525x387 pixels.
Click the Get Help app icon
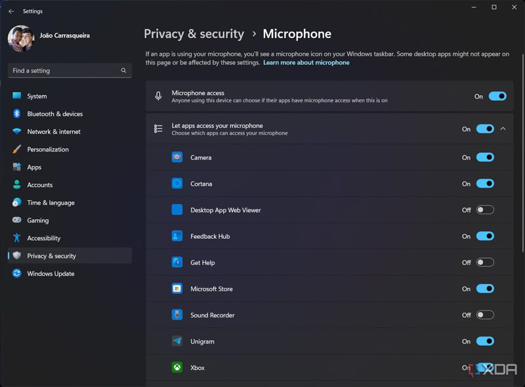click(177, 262)
